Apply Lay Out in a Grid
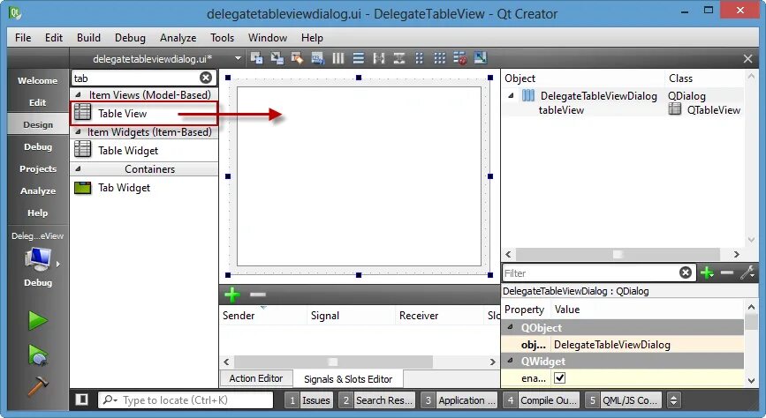 click(440, 58)
